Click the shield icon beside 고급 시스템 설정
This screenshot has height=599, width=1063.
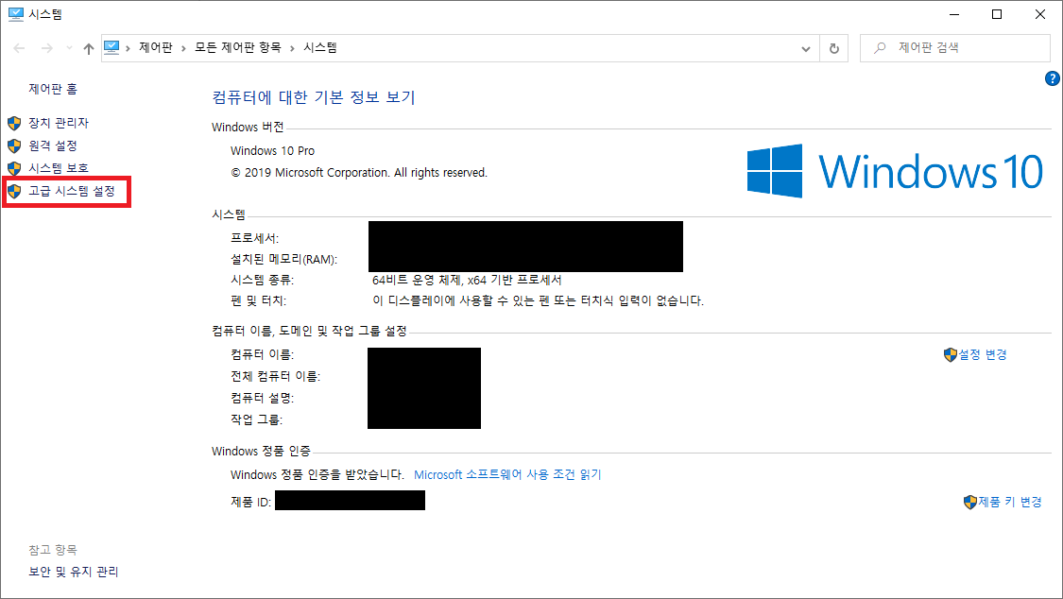[x=14, y=191]
